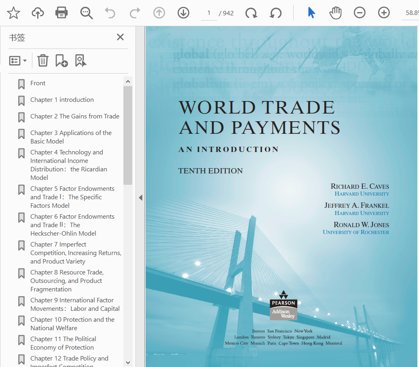Click the page number input field
The image size is (419, 367).
[209, 13]
